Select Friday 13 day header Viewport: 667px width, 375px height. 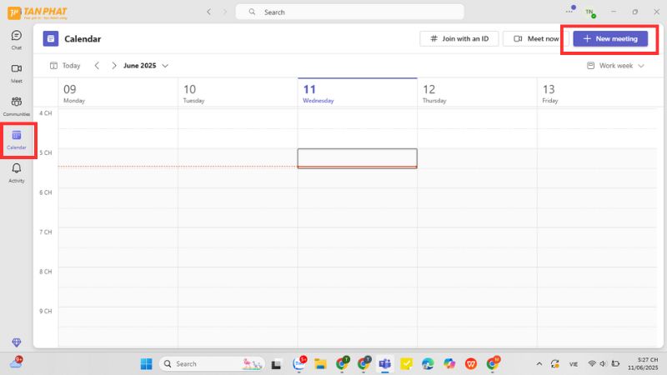point(597,93)
